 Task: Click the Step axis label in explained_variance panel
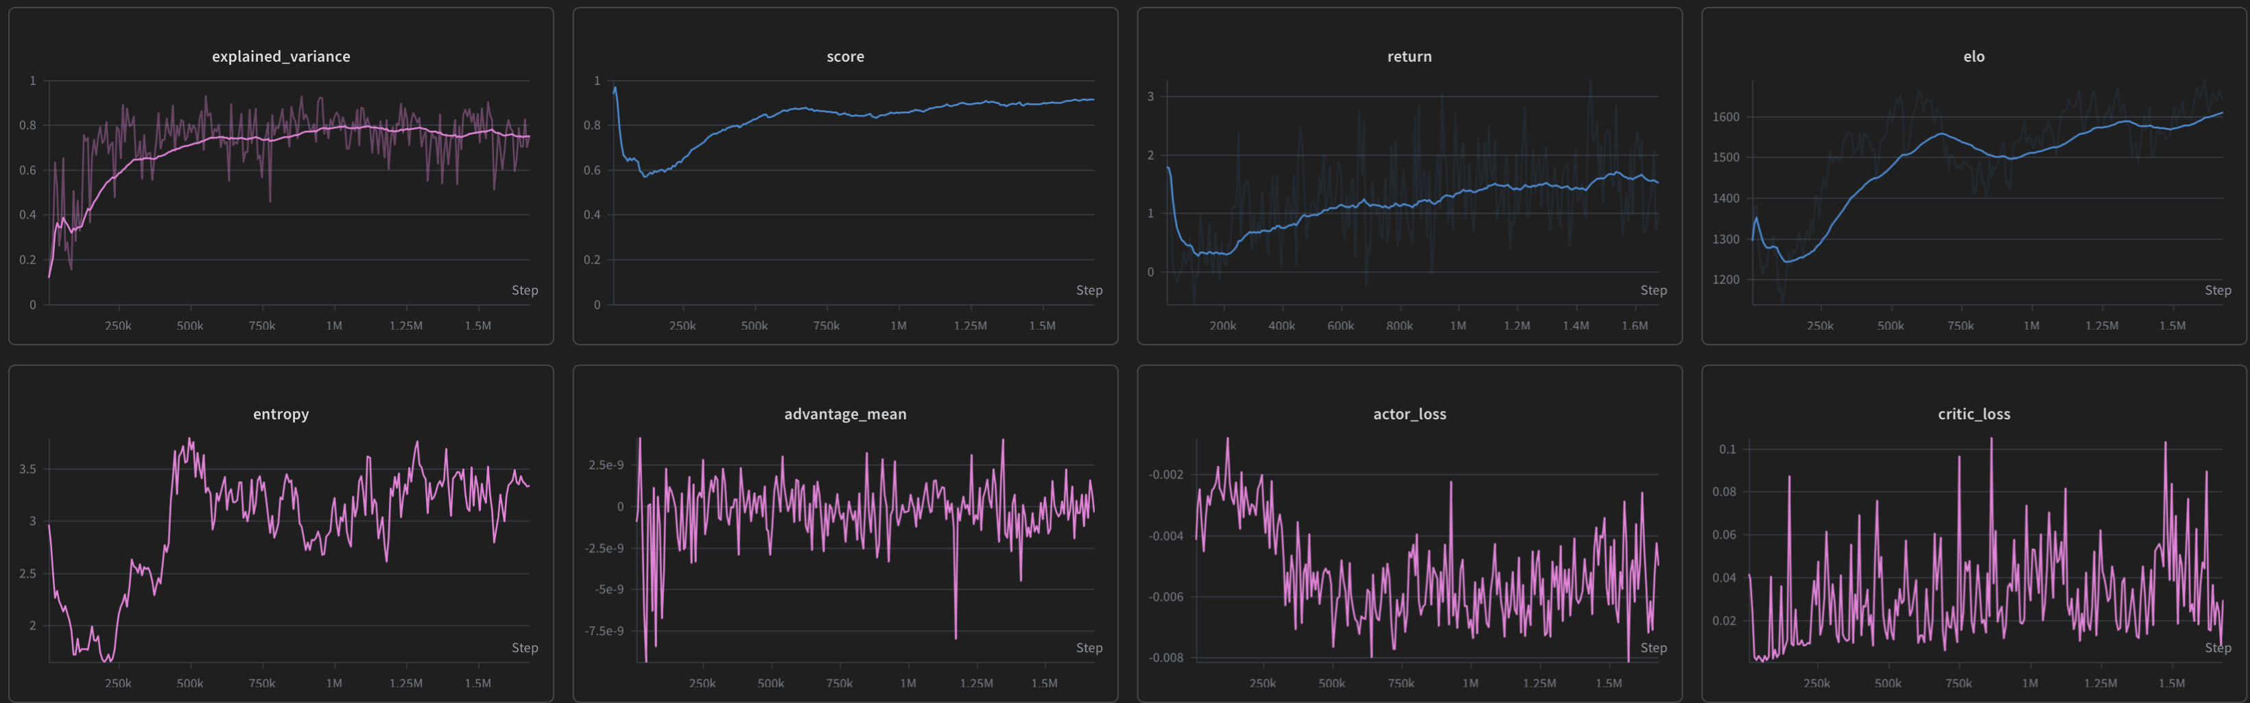point(524,291)
